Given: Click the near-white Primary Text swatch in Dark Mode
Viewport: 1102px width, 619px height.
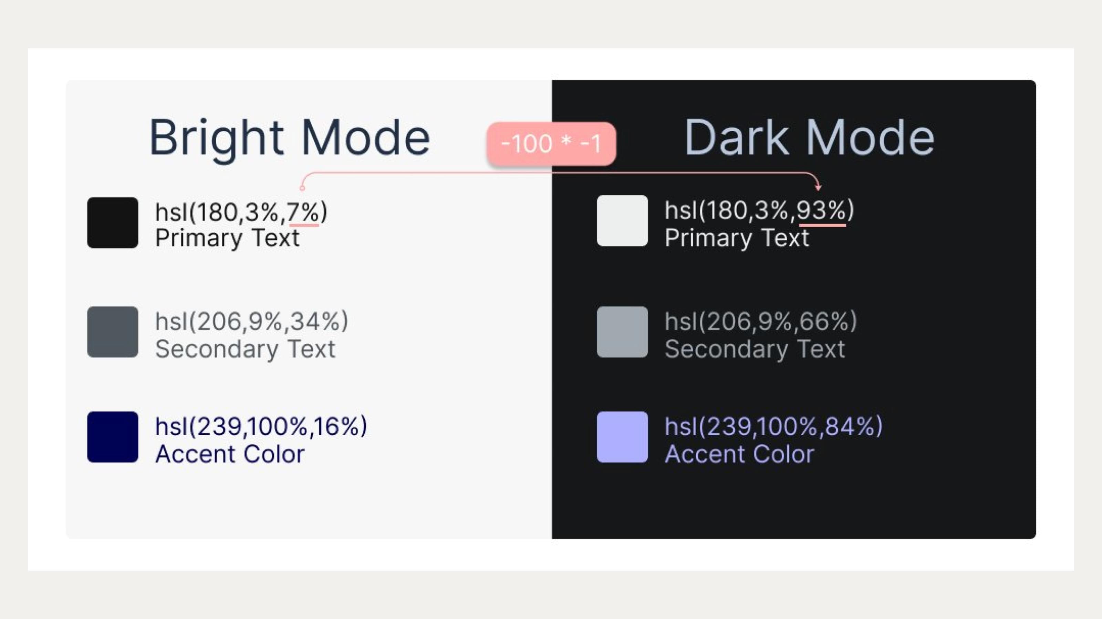Looking at the screenshot, I should point(622,221).
